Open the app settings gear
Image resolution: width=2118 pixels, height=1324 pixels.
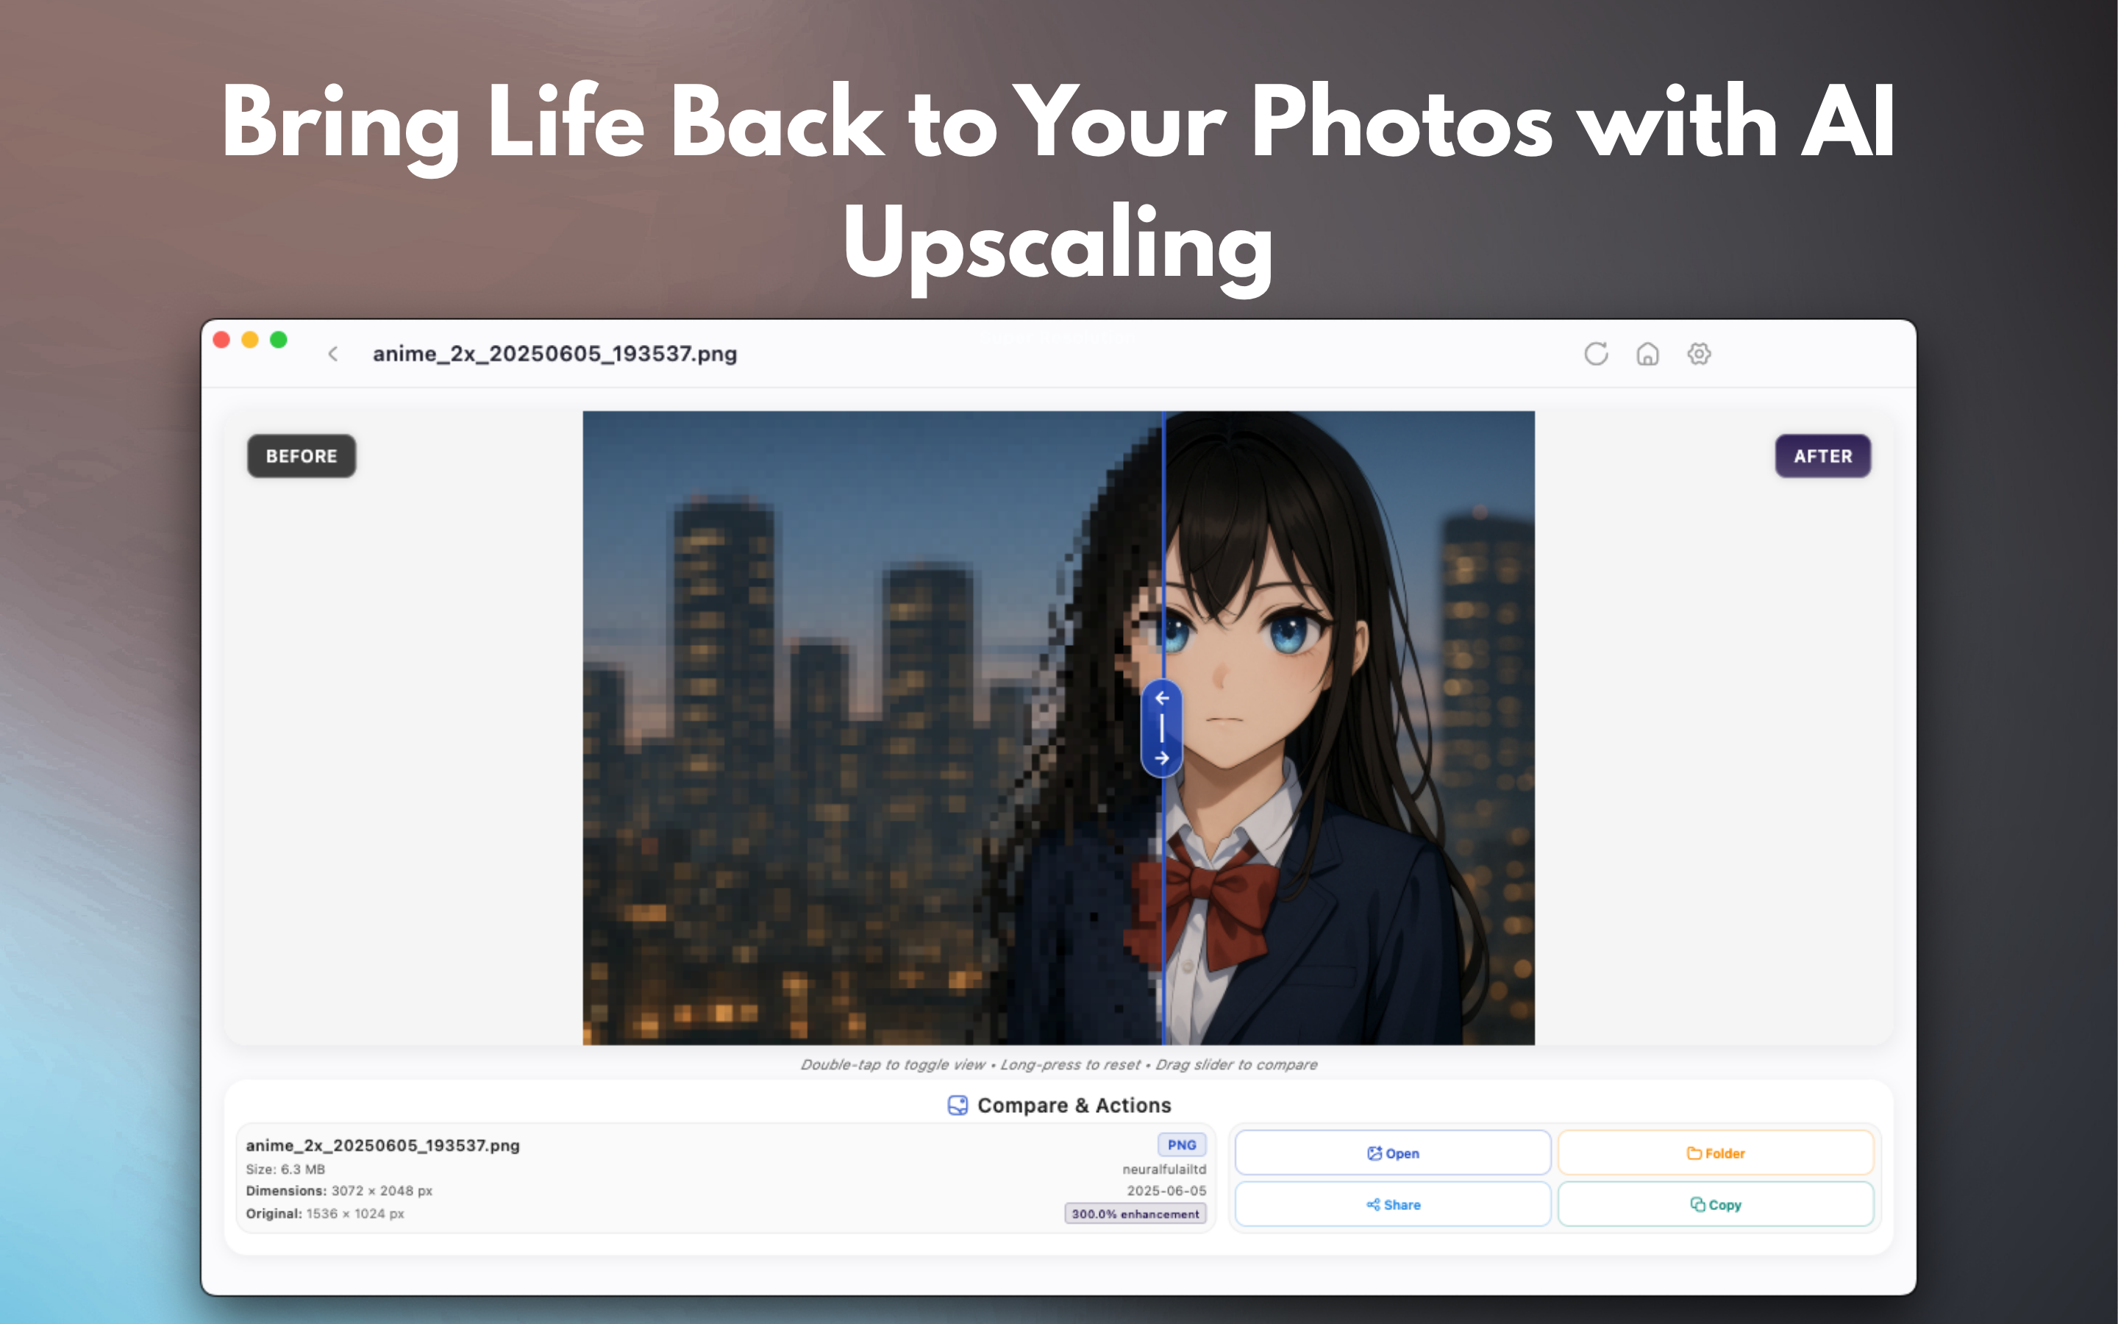tap(1698, 354)
